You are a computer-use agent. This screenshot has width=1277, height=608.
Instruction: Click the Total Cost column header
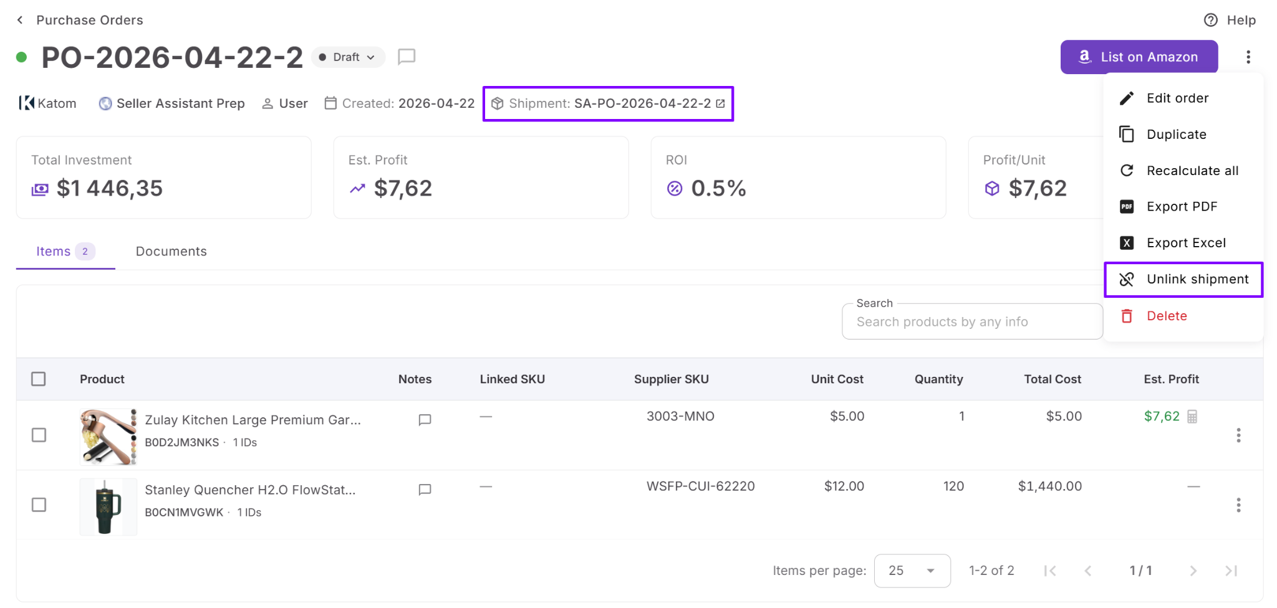pyautogui.click(x=1053, y=379)
